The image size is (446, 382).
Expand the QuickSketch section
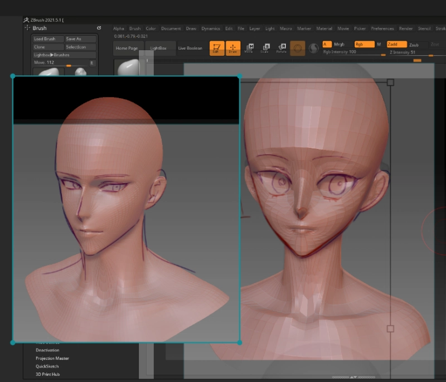(x=47, y=366)
